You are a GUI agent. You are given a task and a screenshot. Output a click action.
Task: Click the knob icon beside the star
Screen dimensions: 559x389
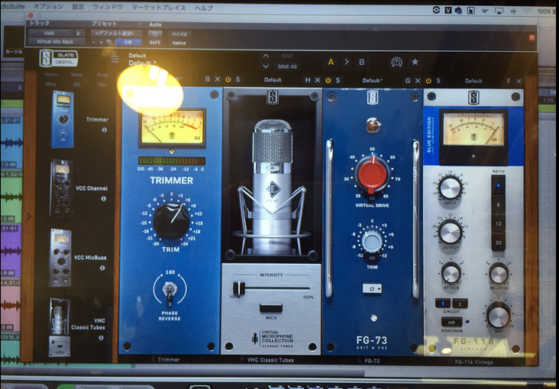tap(396, 62)
